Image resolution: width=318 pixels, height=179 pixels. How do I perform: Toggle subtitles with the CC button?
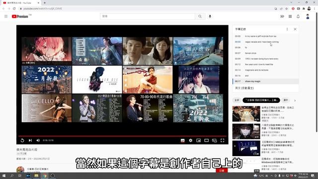pyautogui.click(x=182, y=140)
